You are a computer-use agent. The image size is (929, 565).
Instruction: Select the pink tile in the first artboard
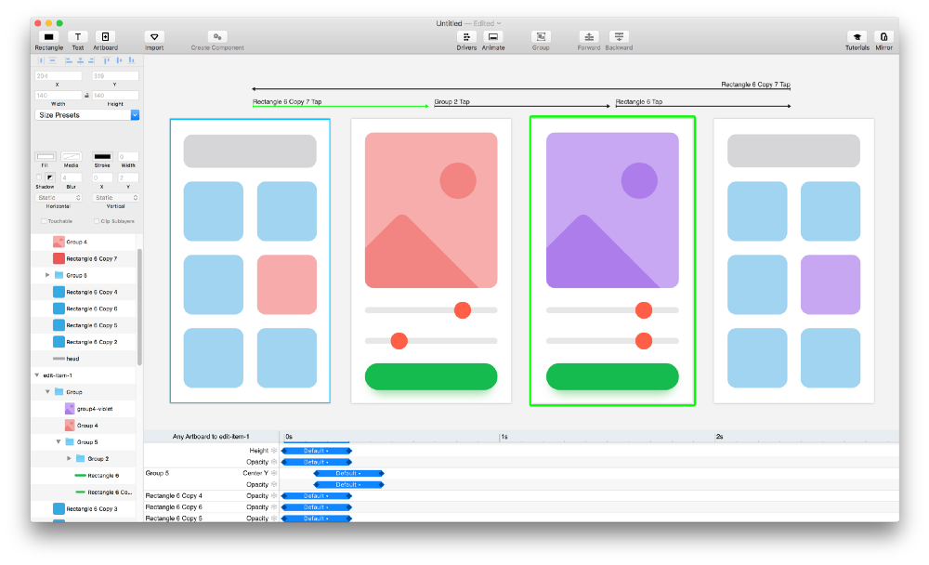287,284
